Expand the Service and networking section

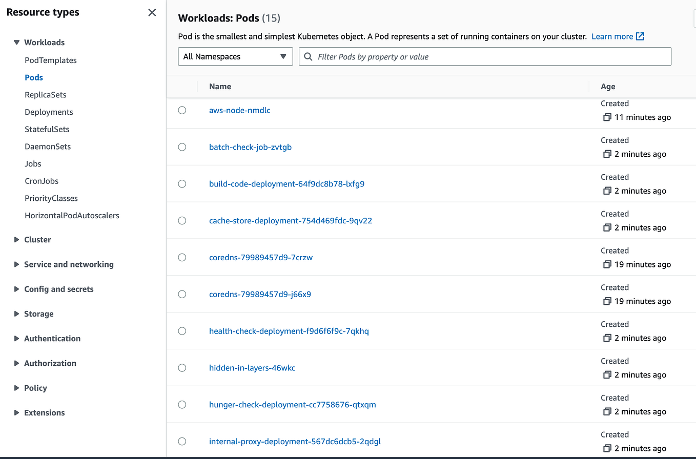pyautogui.click(x=16, y=264)
